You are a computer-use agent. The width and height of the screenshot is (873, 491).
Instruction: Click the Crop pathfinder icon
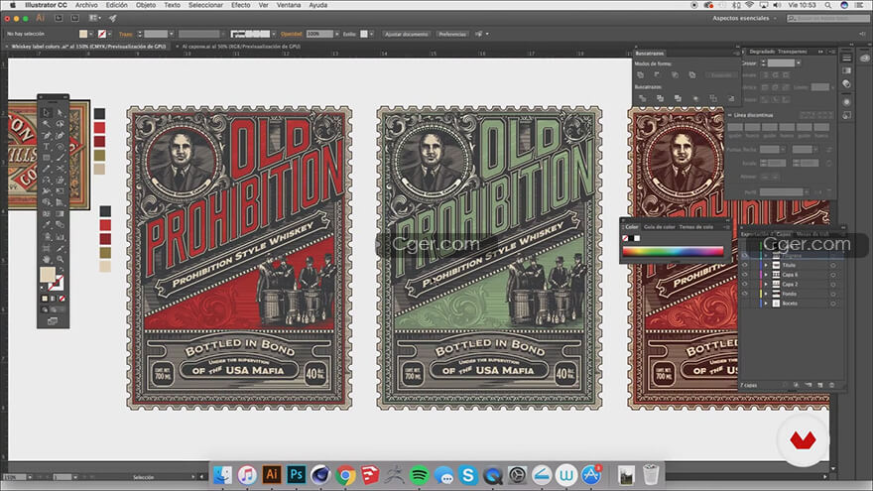[x=695, y=98]
